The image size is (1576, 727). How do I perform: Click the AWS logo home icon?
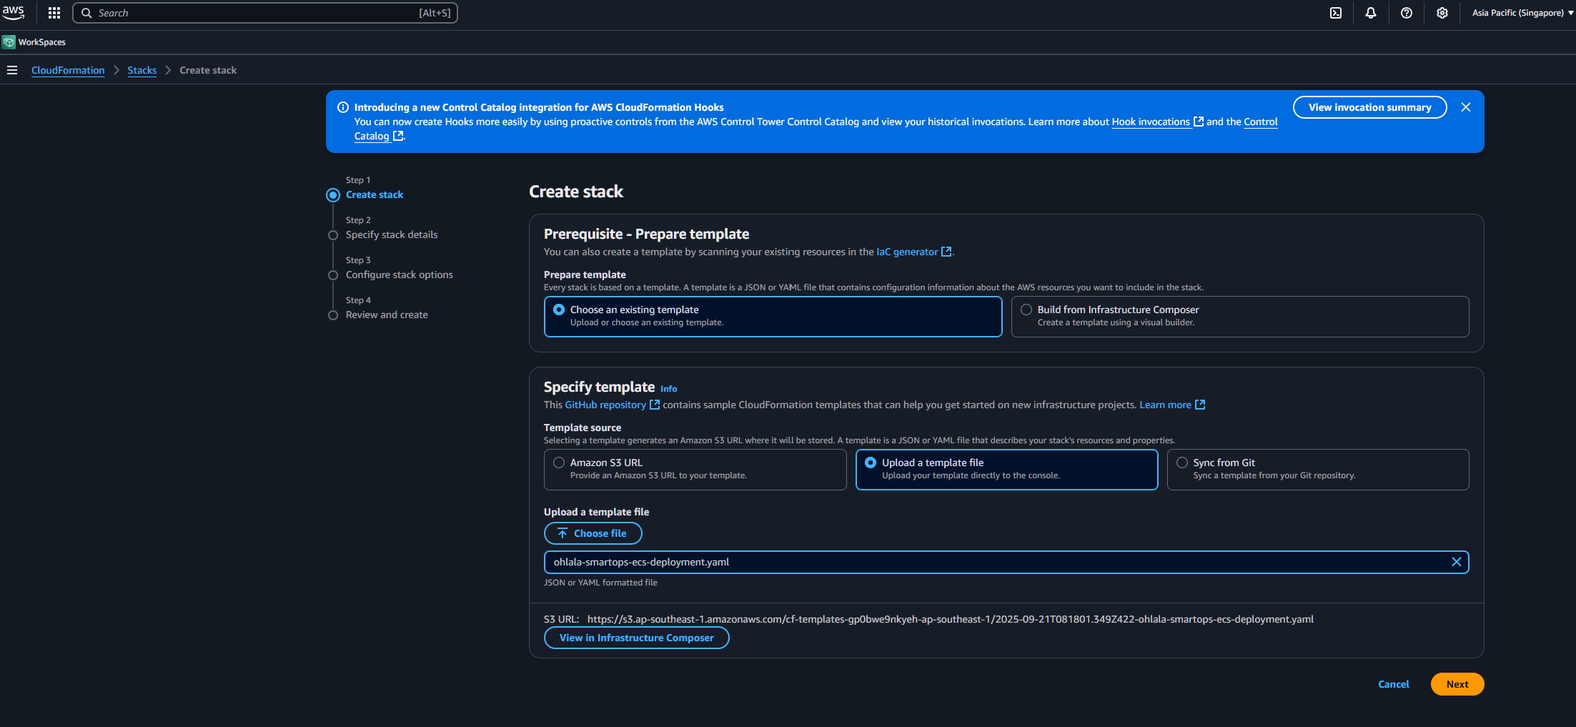pos(14,12)
